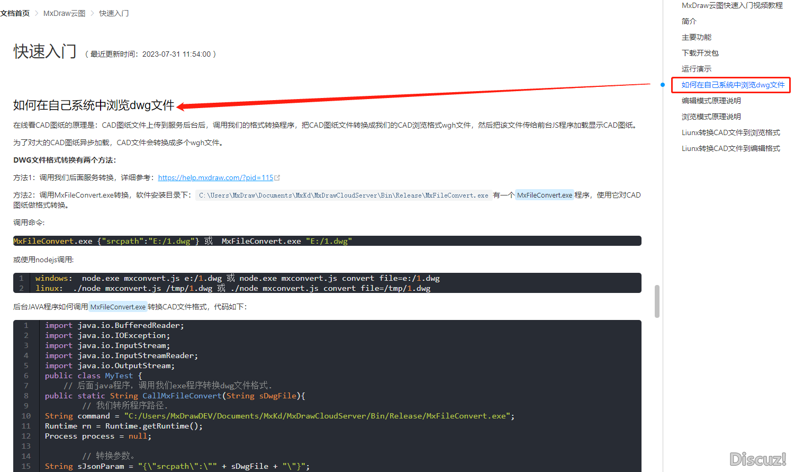795x472 pixels.
Task: Open 下载开发包 in the sidebar
Action: (700, 53)
